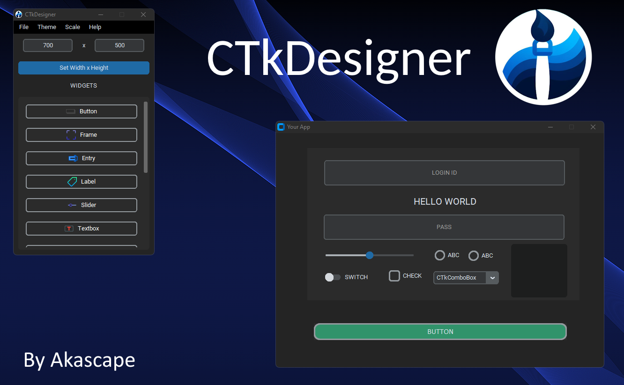This screenshot has width=624, height=385.
Task: Open the Theme menu
Action: click(47, 27)
